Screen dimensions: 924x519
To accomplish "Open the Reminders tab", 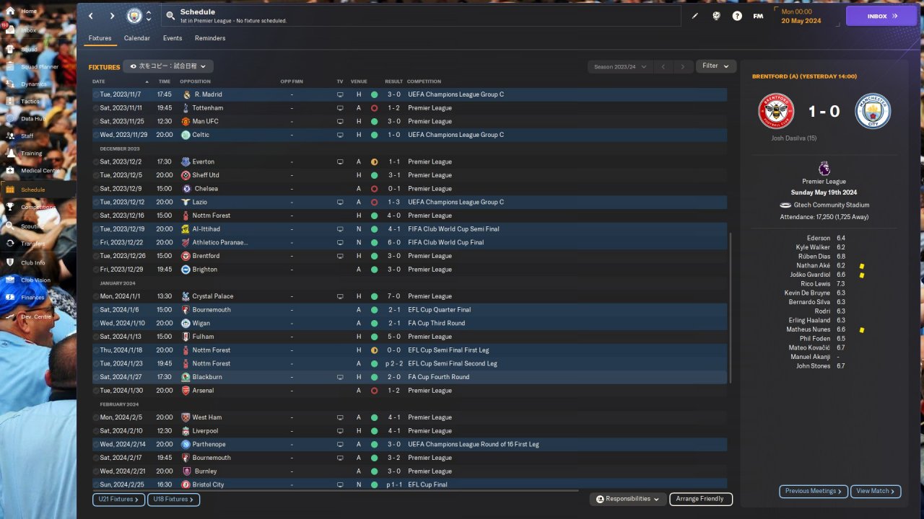I will tap(210, 38).
